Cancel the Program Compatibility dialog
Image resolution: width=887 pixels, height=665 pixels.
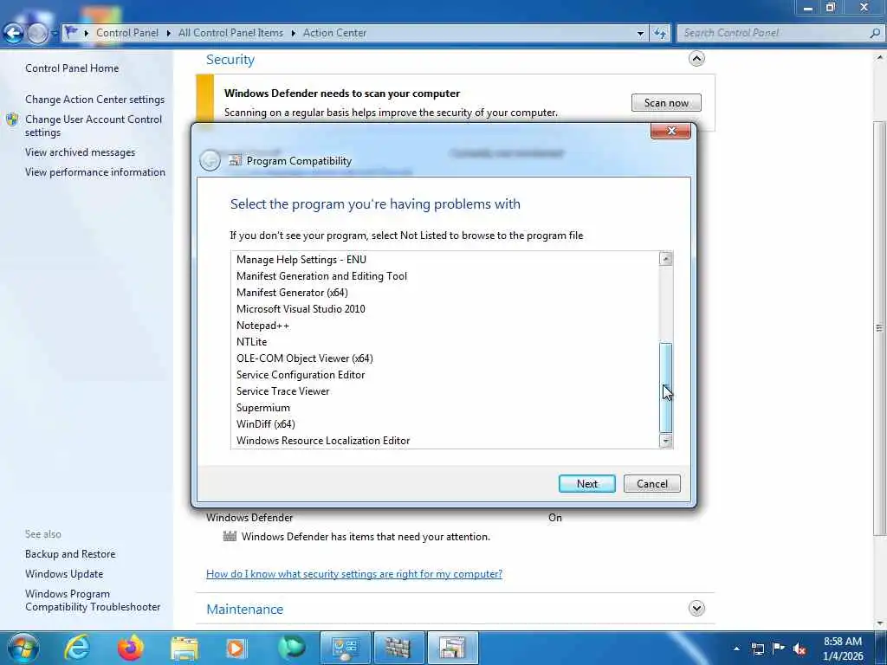point(651,483)
